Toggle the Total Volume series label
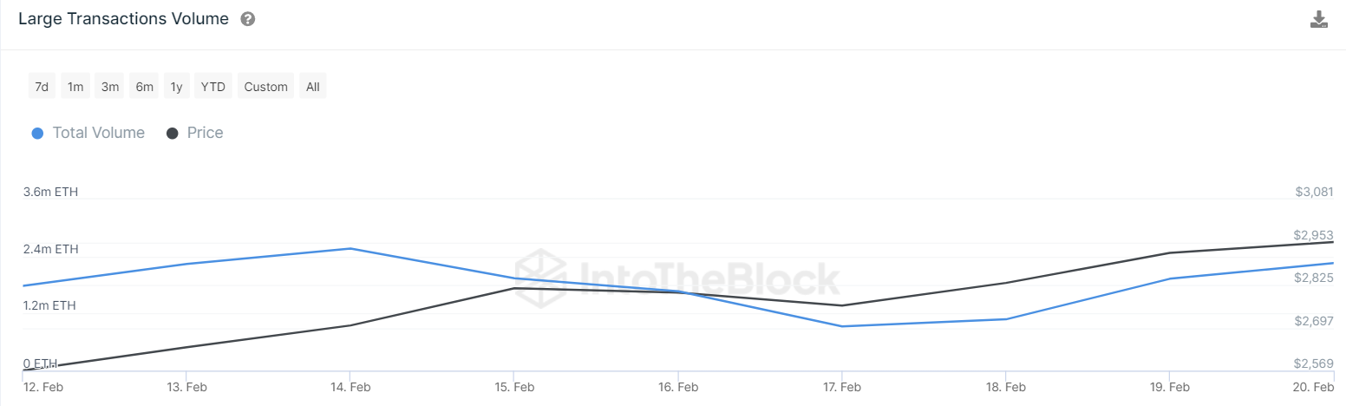Viewport: 1346px width, 406px height. point(98,133)
